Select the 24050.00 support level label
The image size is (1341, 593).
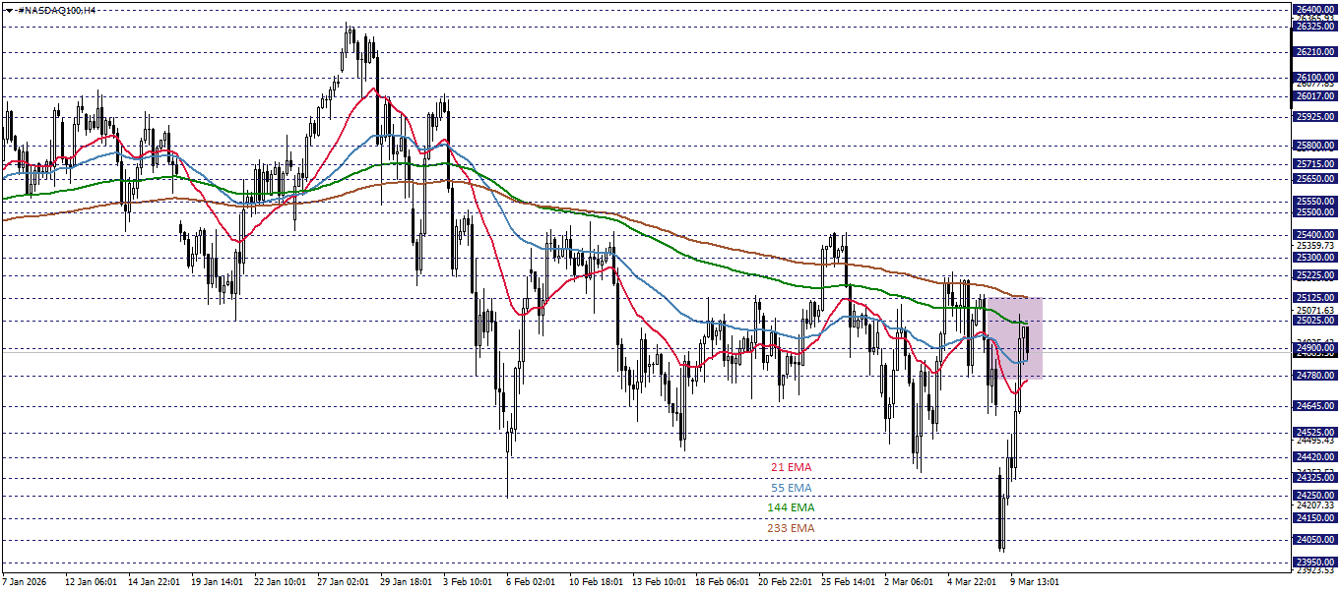click(1313, 537)
